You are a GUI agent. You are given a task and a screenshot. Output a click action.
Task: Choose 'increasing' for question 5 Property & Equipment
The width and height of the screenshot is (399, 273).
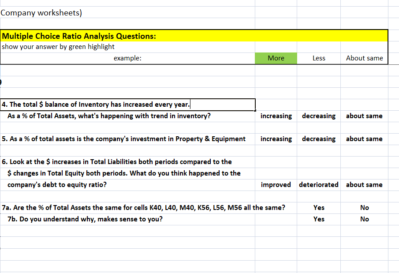[276, 139]
